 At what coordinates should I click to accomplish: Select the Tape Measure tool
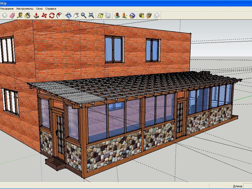tap(20, 15)
